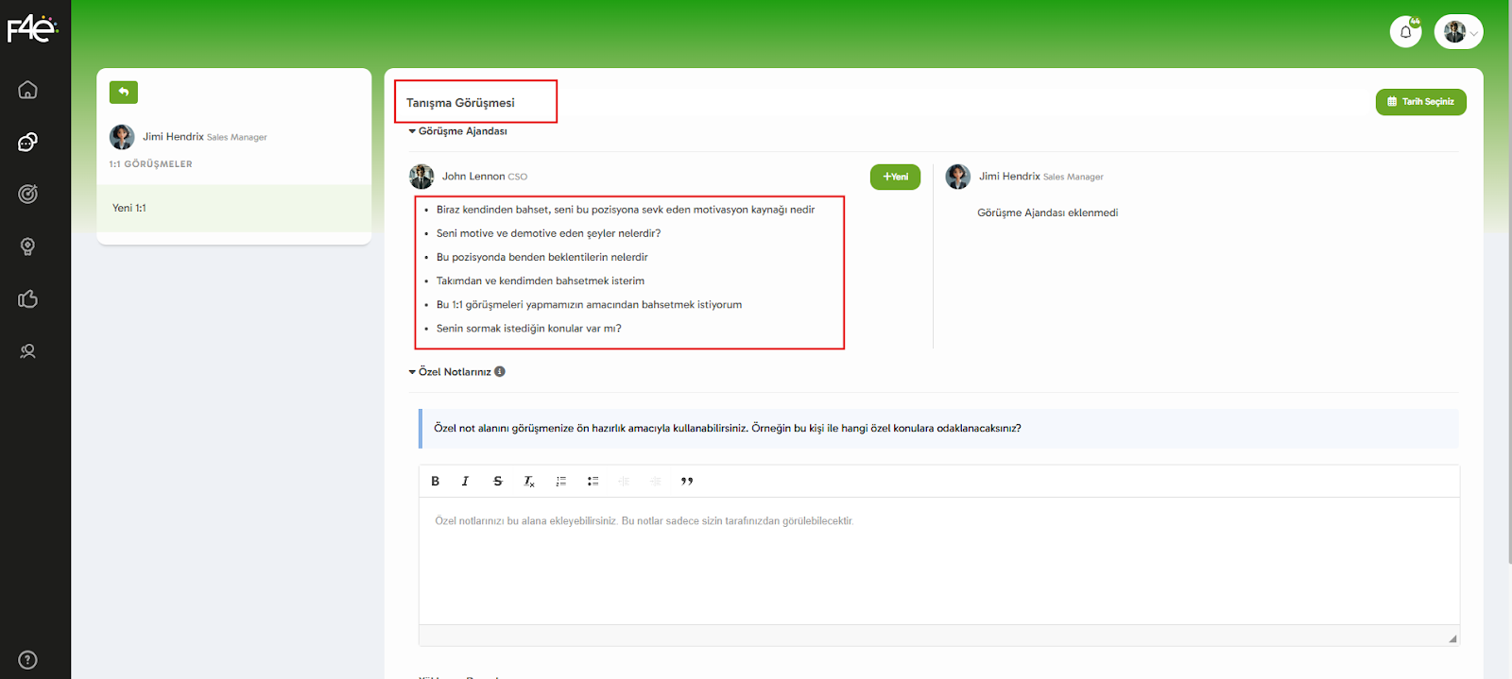
Task: Open the notifications bell
Action: tap(1405, 32)
